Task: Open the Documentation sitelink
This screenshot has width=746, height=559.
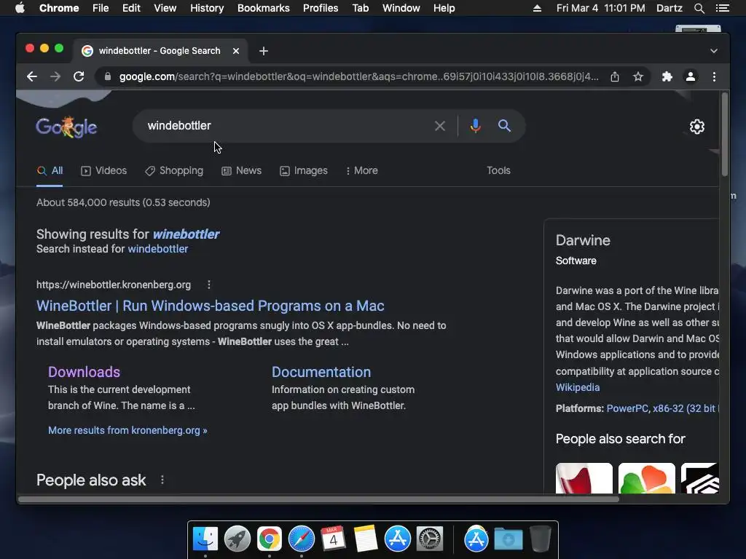Action: [321, 372]
